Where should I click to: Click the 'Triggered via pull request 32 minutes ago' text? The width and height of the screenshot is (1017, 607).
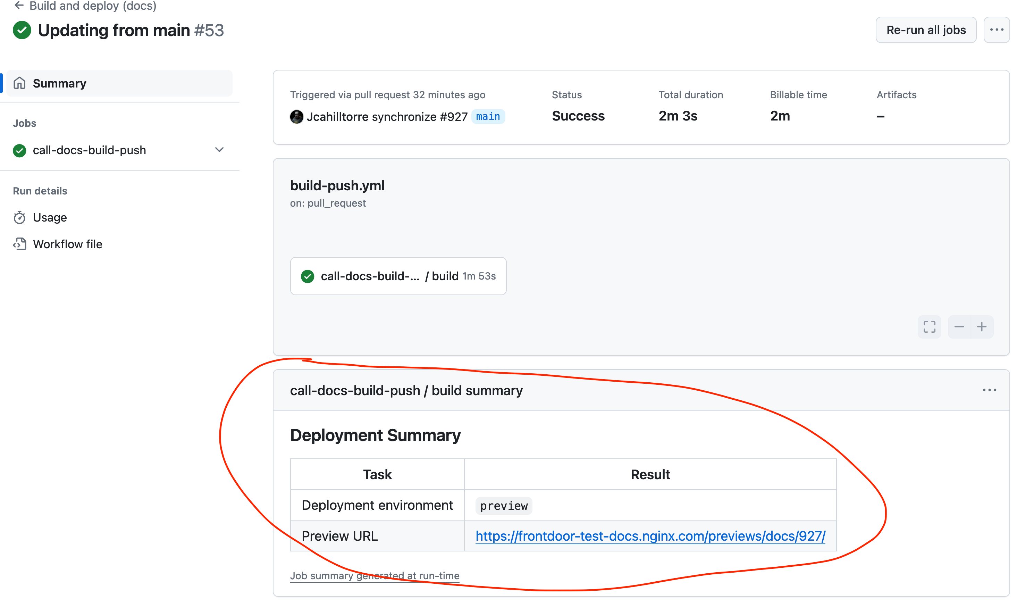(387, 95)
